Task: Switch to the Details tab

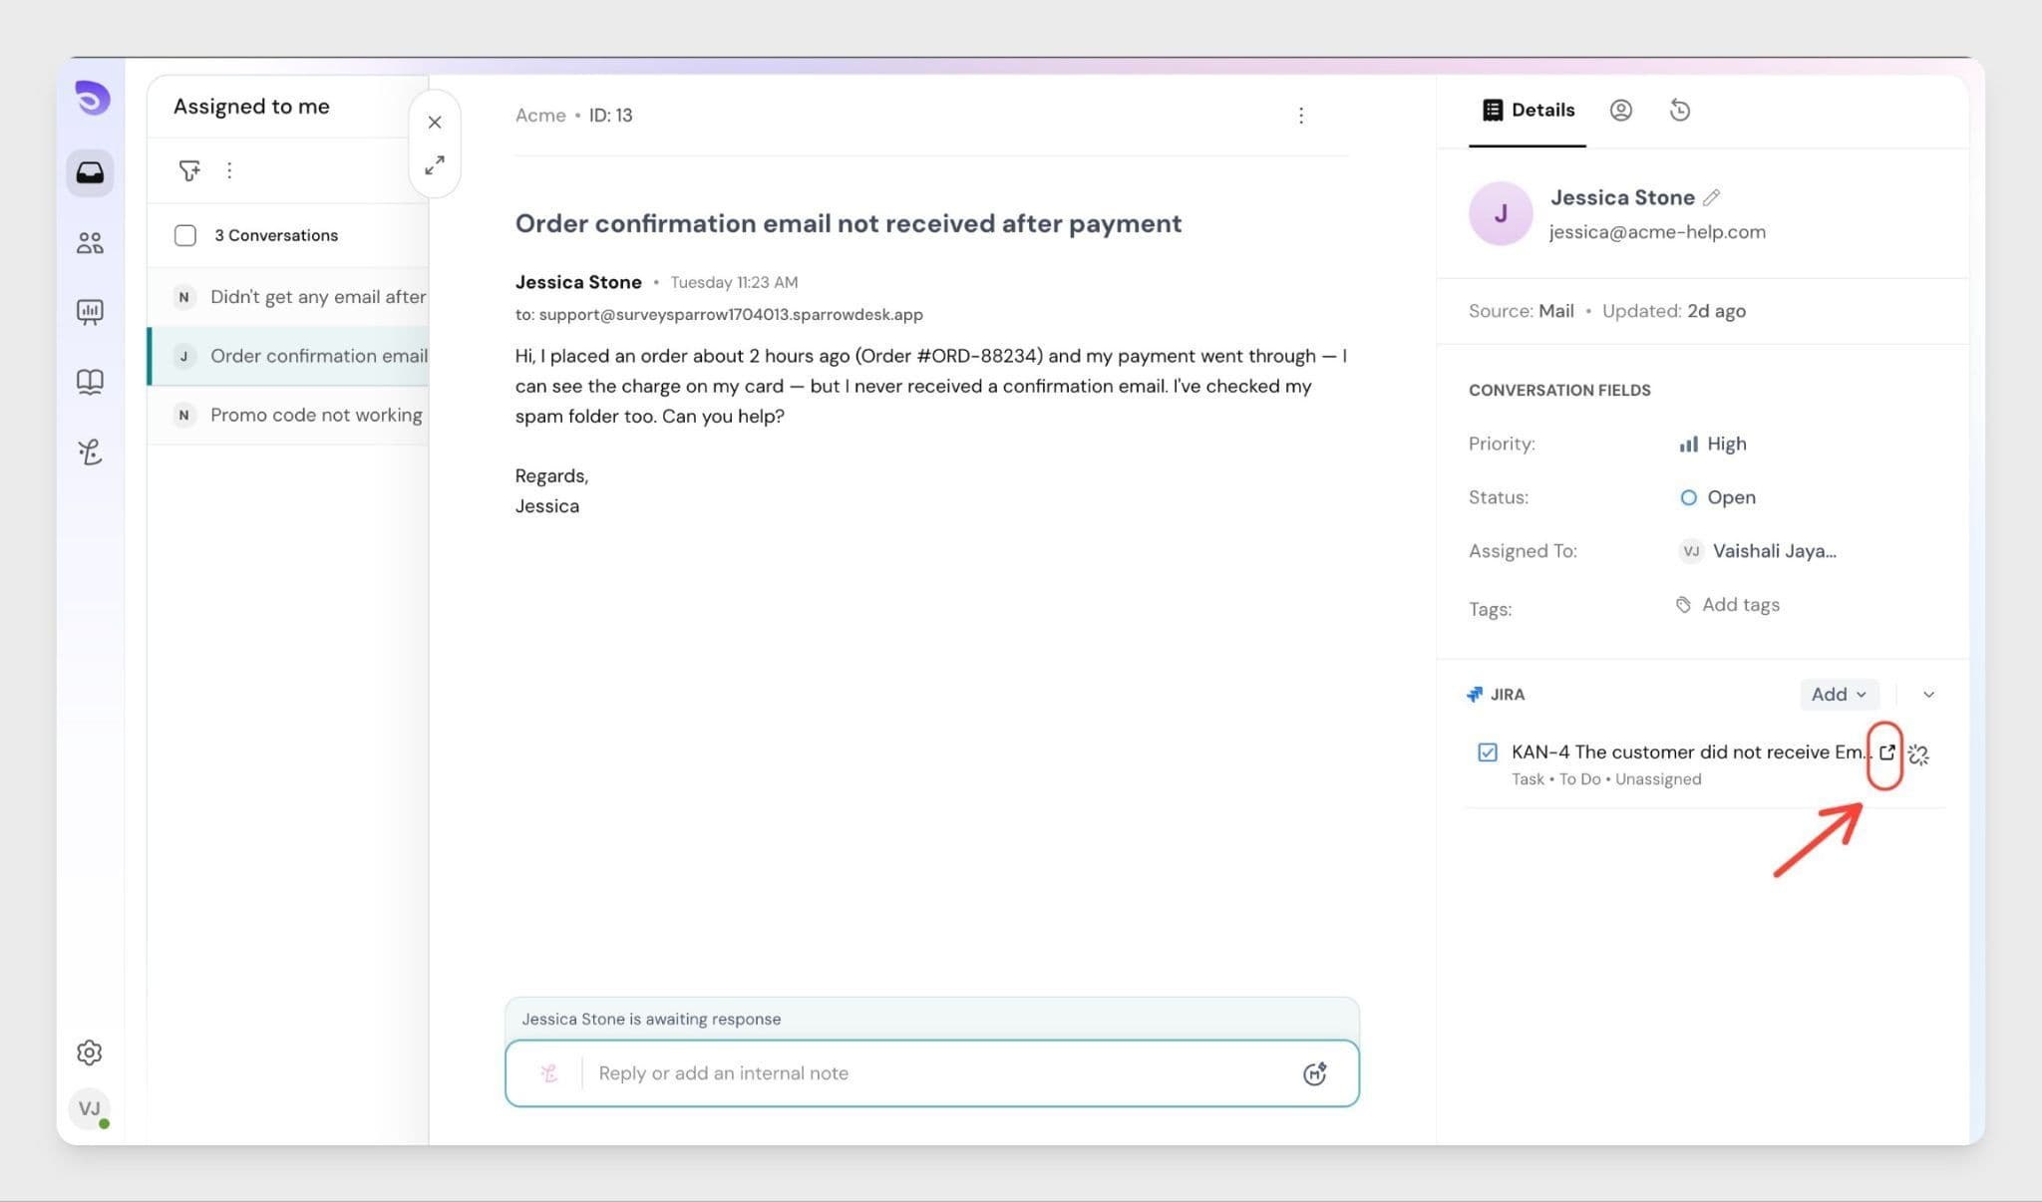Action: pyautogui.click(x=1528, y=110)
